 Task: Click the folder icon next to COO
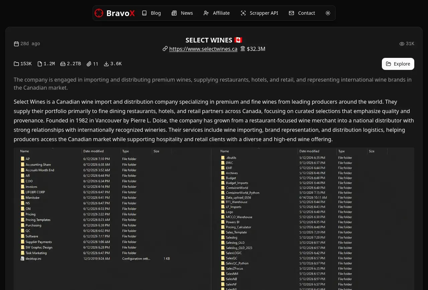(x=22, y=181)
